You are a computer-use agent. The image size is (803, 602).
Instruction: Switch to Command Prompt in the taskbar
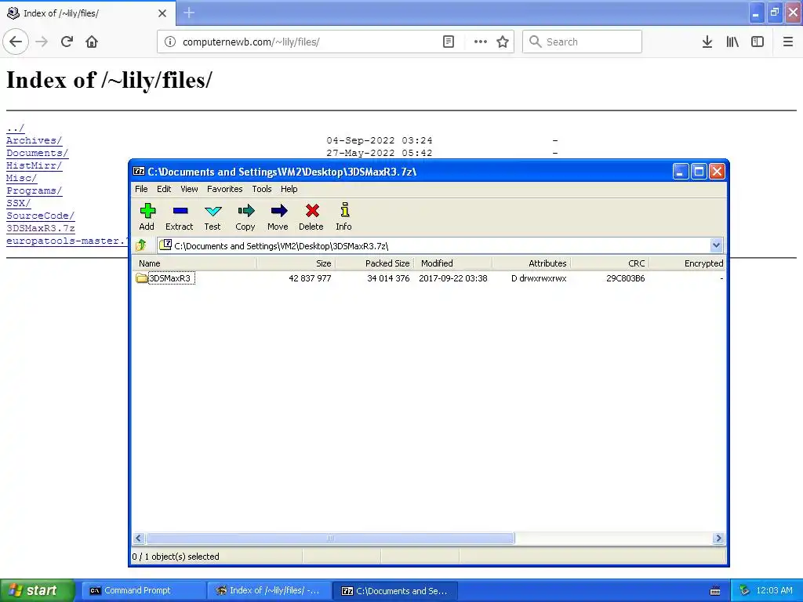coord(143,591)
